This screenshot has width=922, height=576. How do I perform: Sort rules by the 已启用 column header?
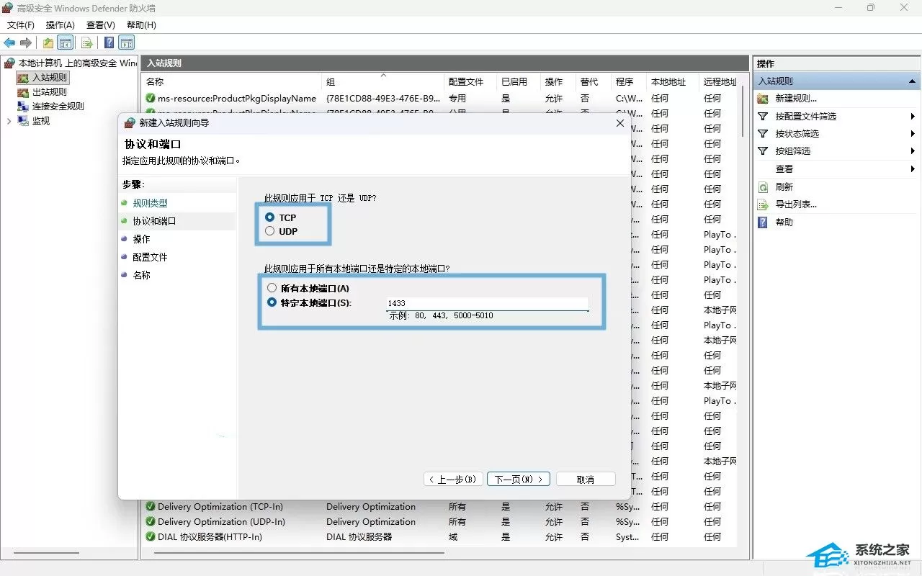[x=518, y=82]
